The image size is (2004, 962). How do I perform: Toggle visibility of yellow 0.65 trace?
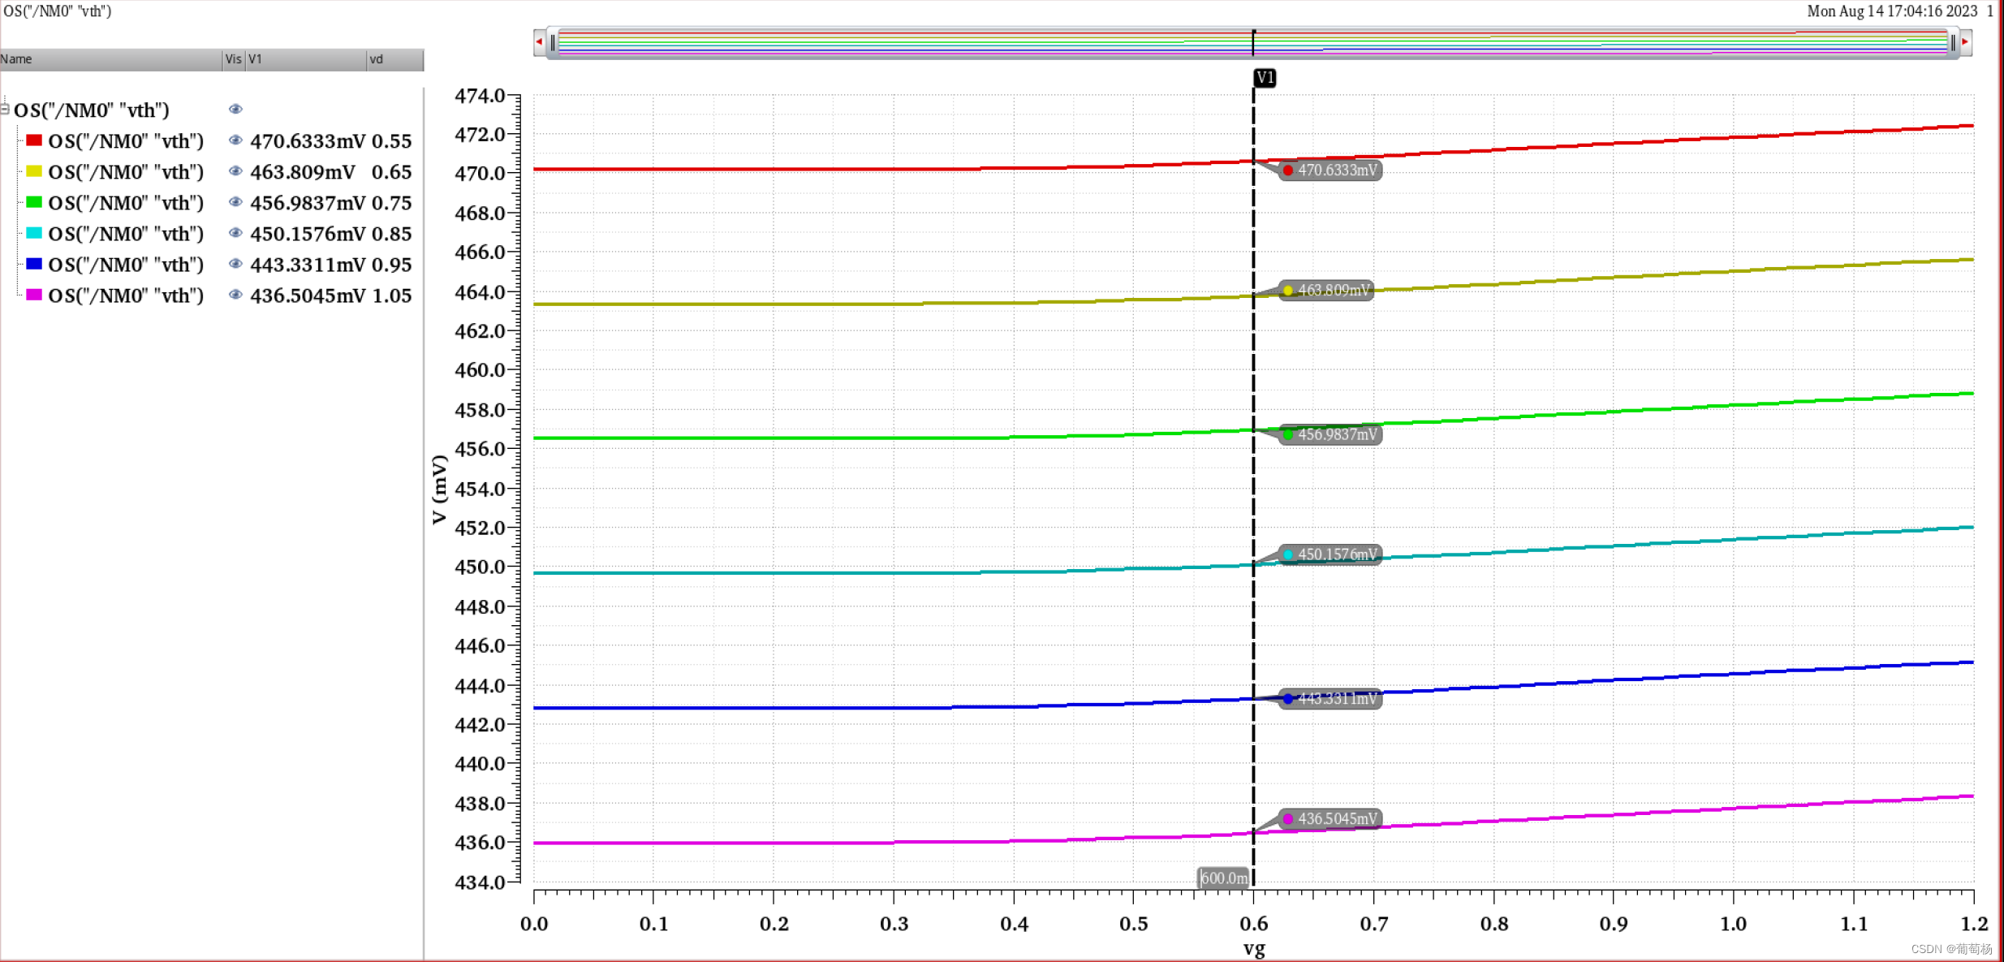(x=235, y=171)
